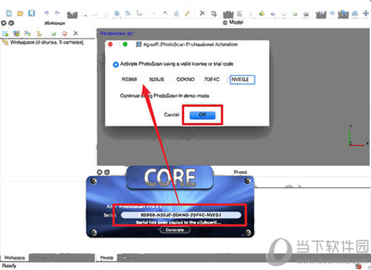Create a new project from toolbar

pyautogui.click(x=9, y=13)
